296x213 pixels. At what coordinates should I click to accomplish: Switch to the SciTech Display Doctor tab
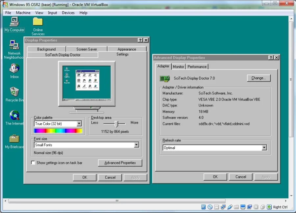point(63,55)
